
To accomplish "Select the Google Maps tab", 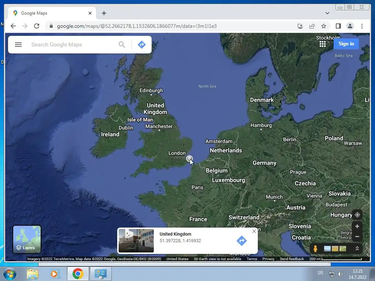I will tap(52, 13).
